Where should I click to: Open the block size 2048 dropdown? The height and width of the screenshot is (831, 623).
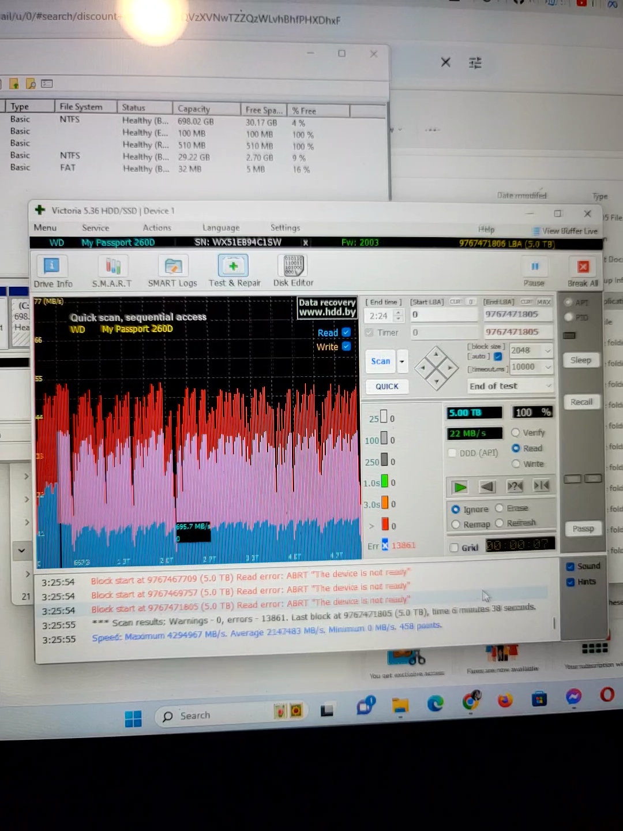(x=547, y=350)
